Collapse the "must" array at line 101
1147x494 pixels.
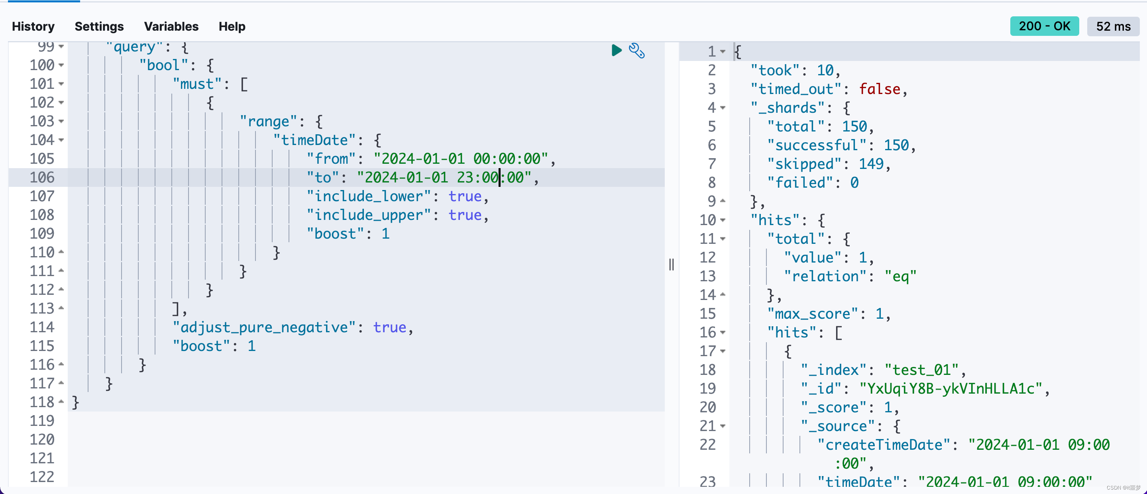coord(61,84)
